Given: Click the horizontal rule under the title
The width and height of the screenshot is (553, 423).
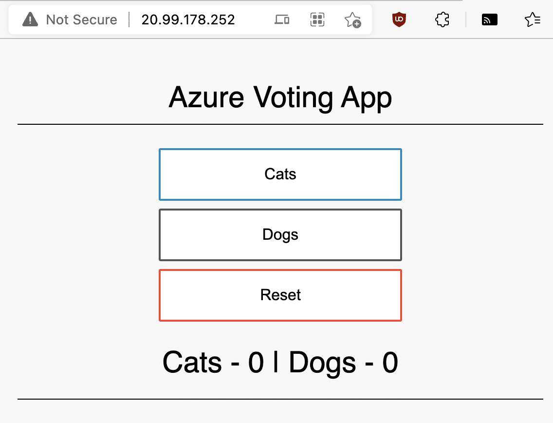Looking at the screenshot, I should 280,123.
